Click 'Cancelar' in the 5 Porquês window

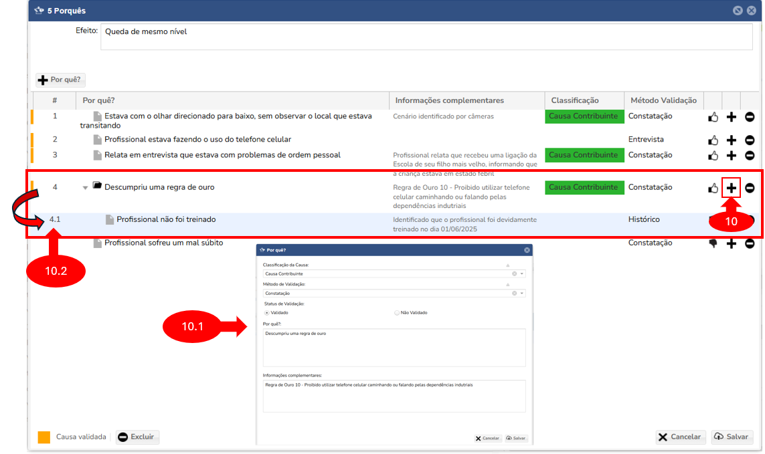click(679, 437)
